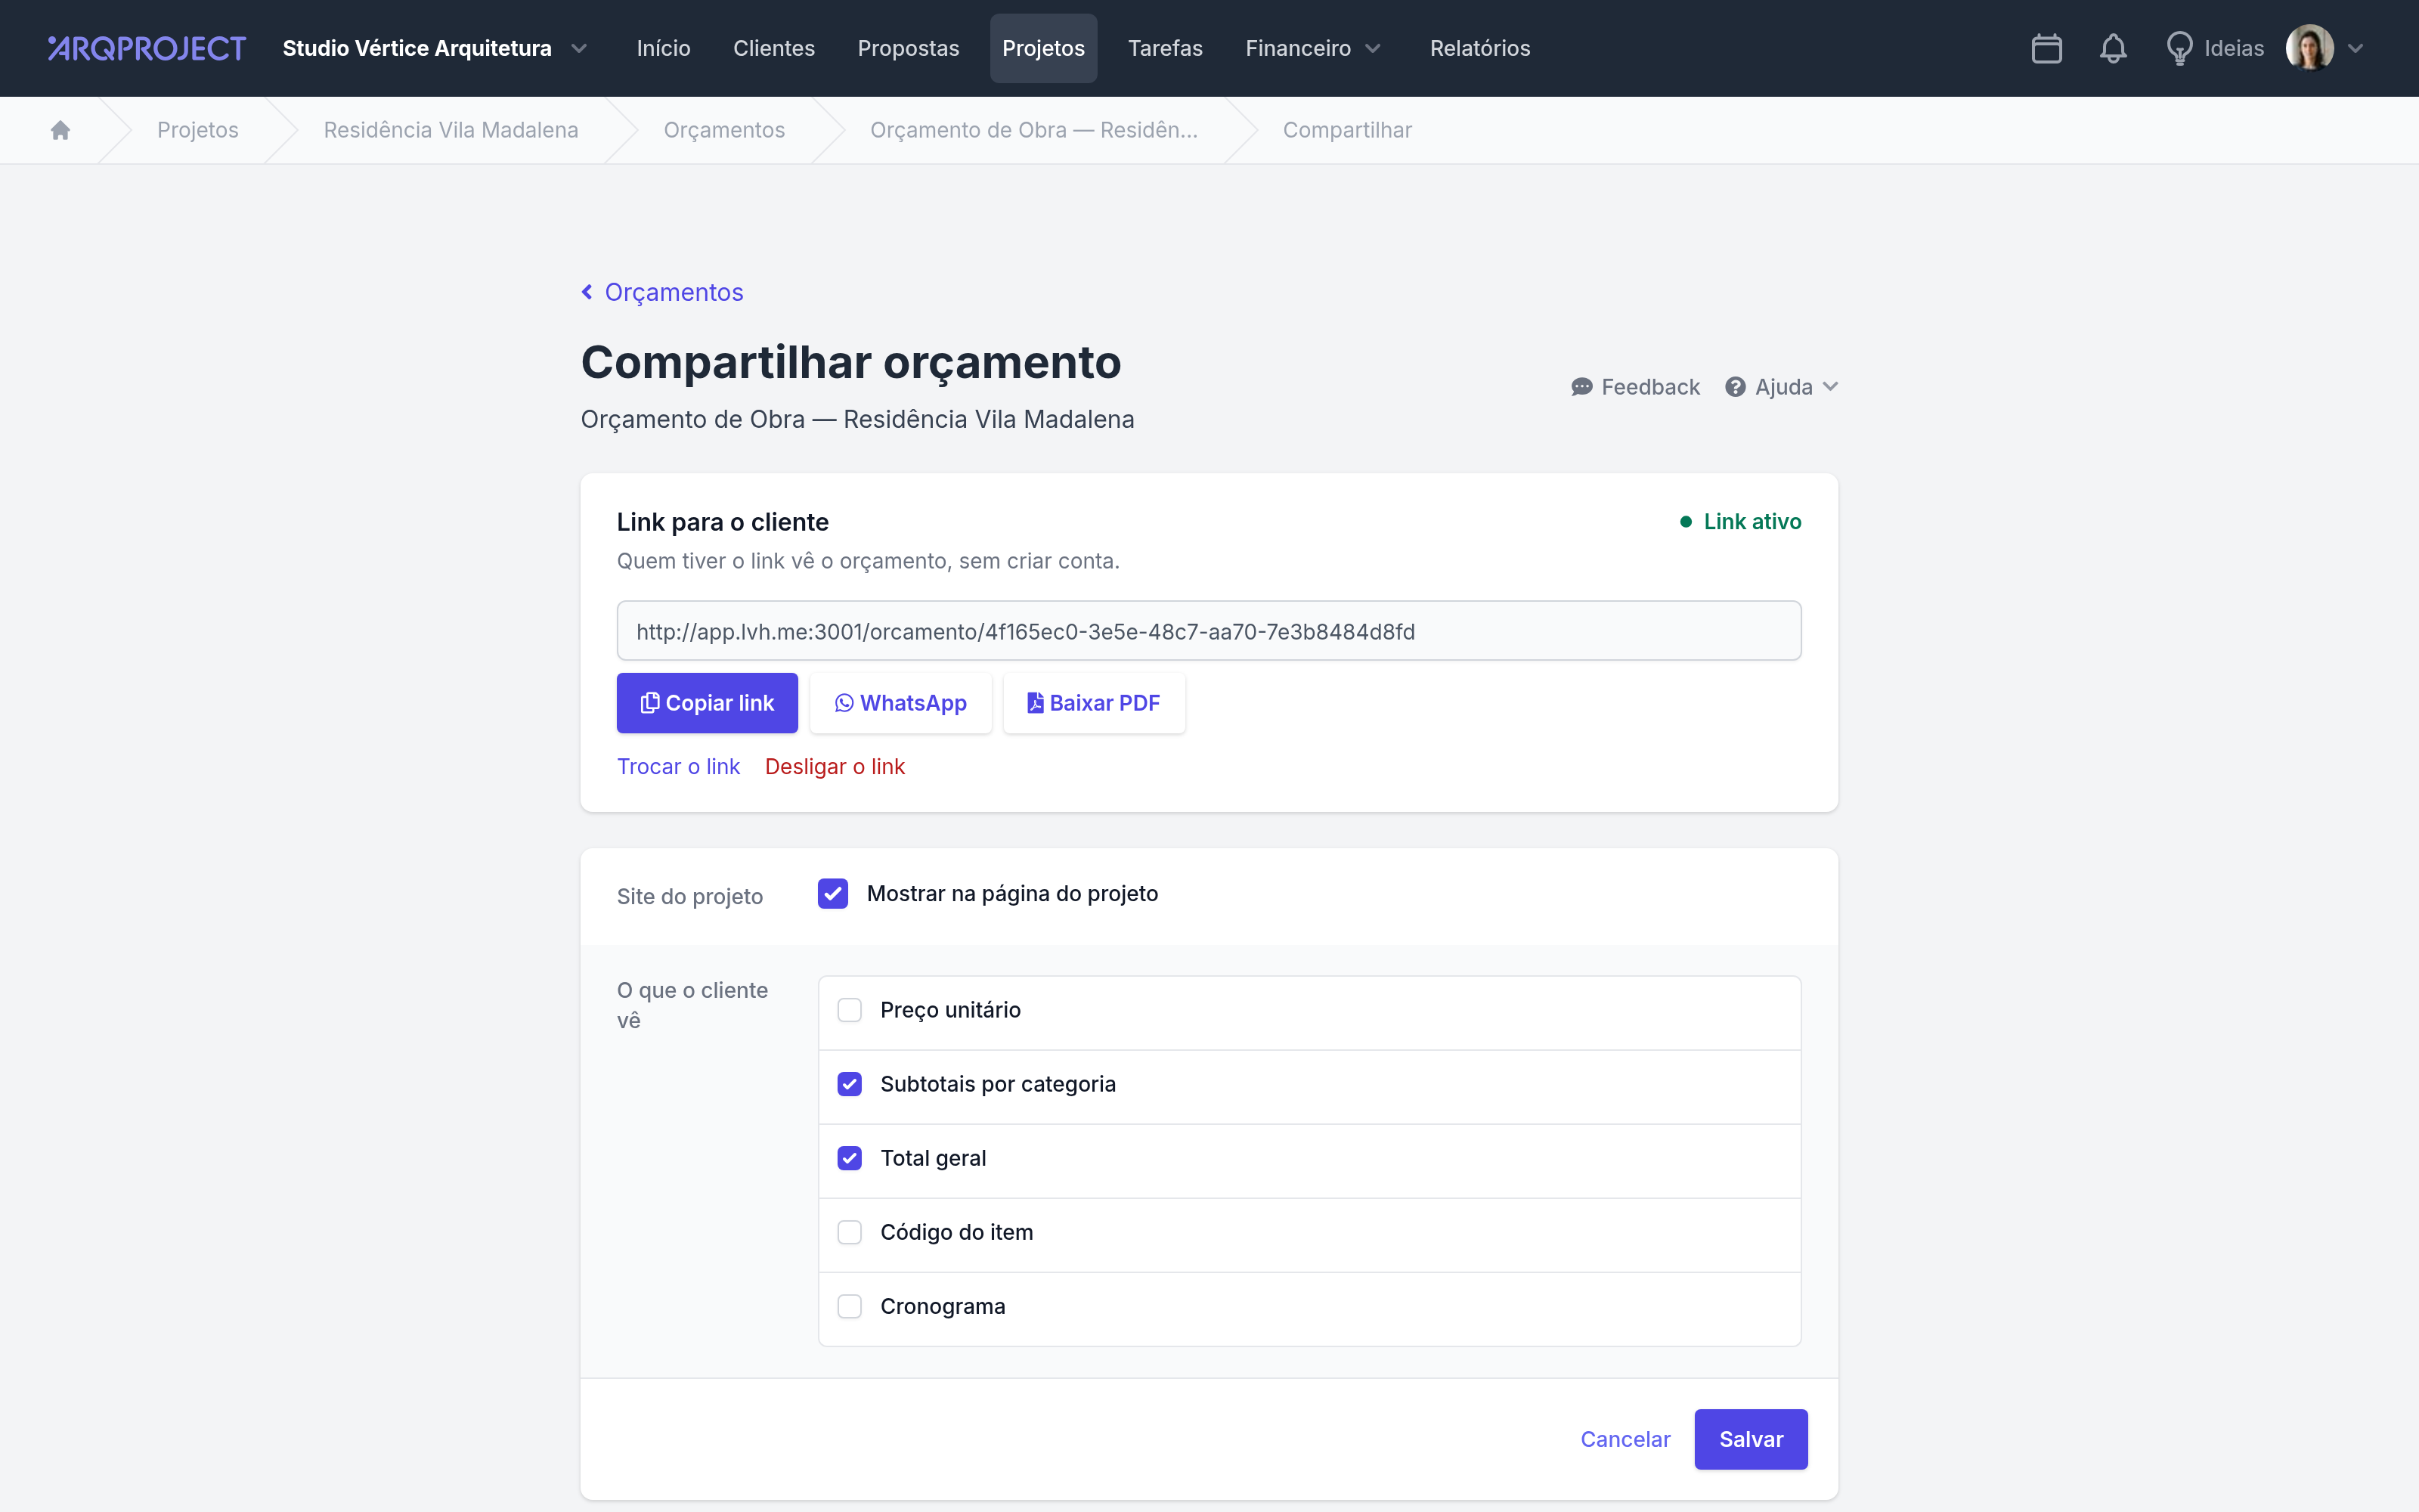Click the Site do projeto label
This screenshot has width=2419, height=1512.
point(689,897)
